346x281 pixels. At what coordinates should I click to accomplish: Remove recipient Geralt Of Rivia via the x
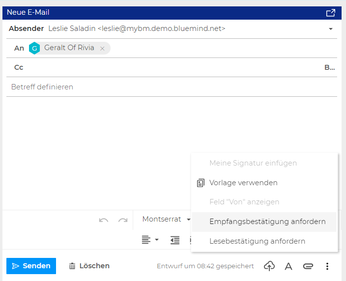point(102,49)
